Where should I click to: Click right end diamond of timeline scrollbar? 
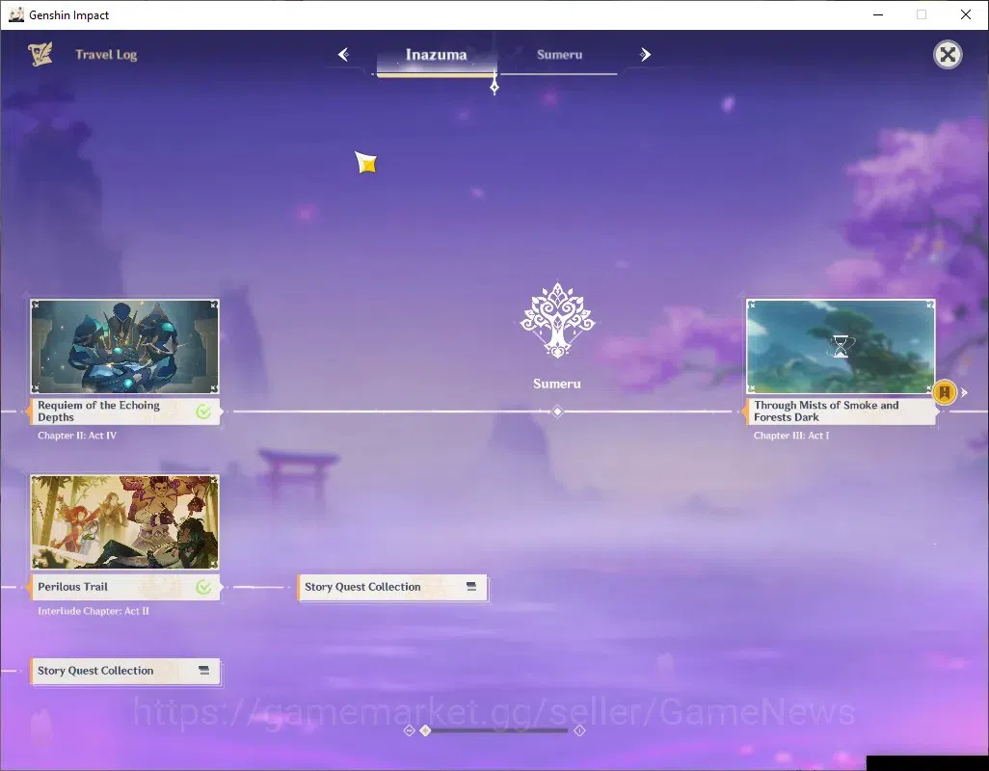[579, 730]
